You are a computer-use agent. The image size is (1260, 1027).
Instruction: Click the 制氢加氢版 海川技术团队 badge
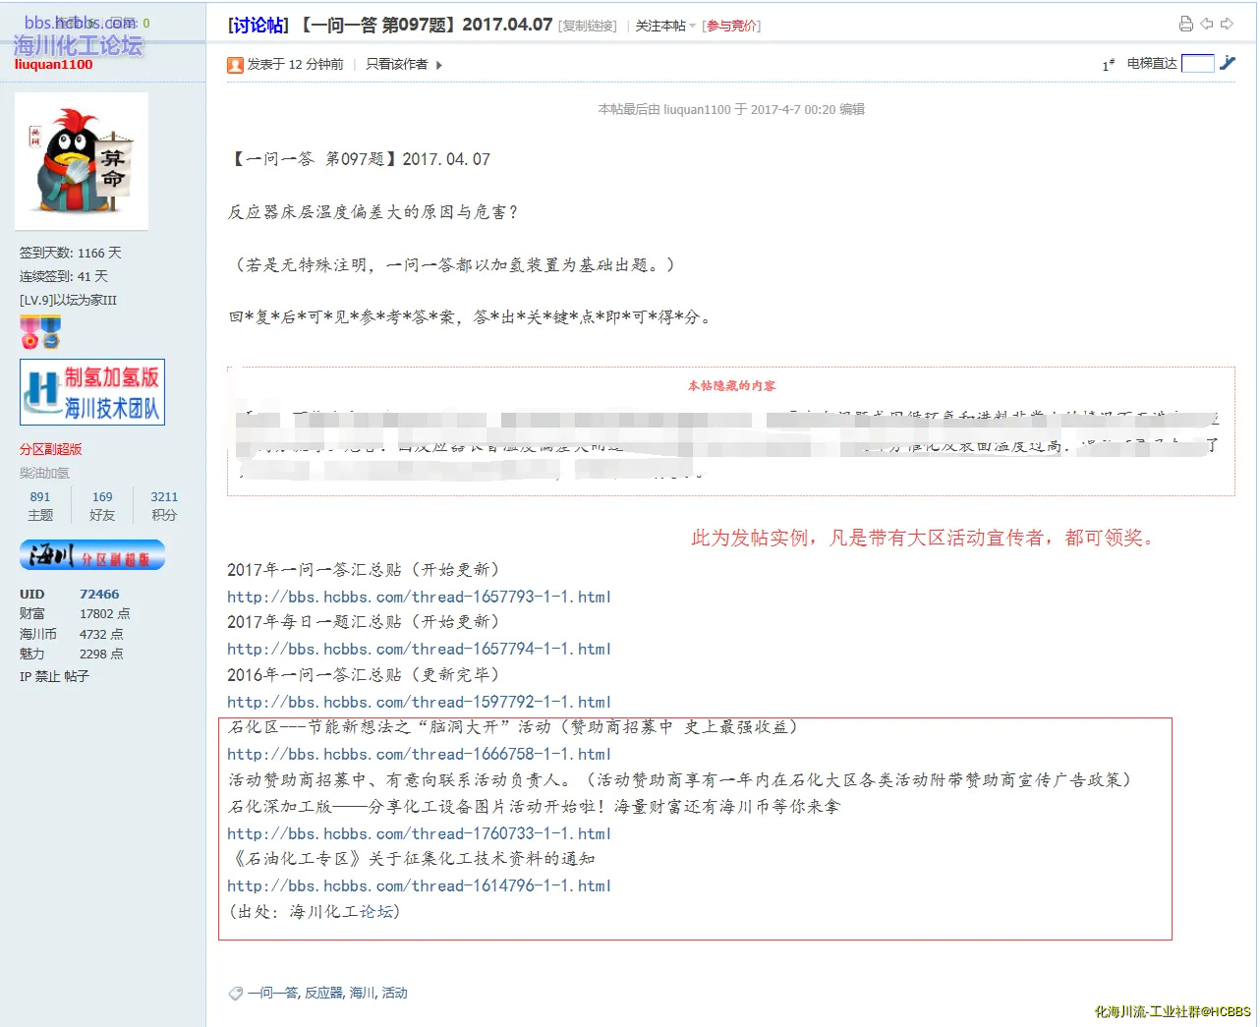pos(92,392)
